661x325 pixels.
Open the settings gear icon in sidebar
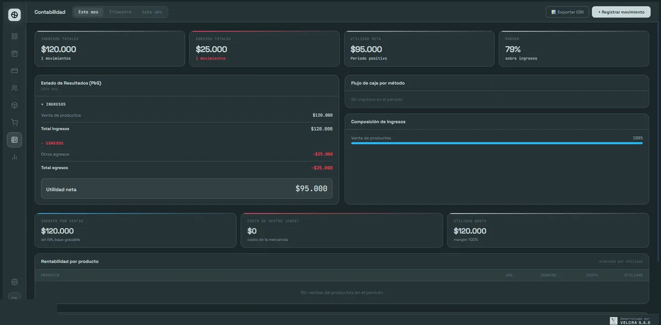tap(14, 282)
